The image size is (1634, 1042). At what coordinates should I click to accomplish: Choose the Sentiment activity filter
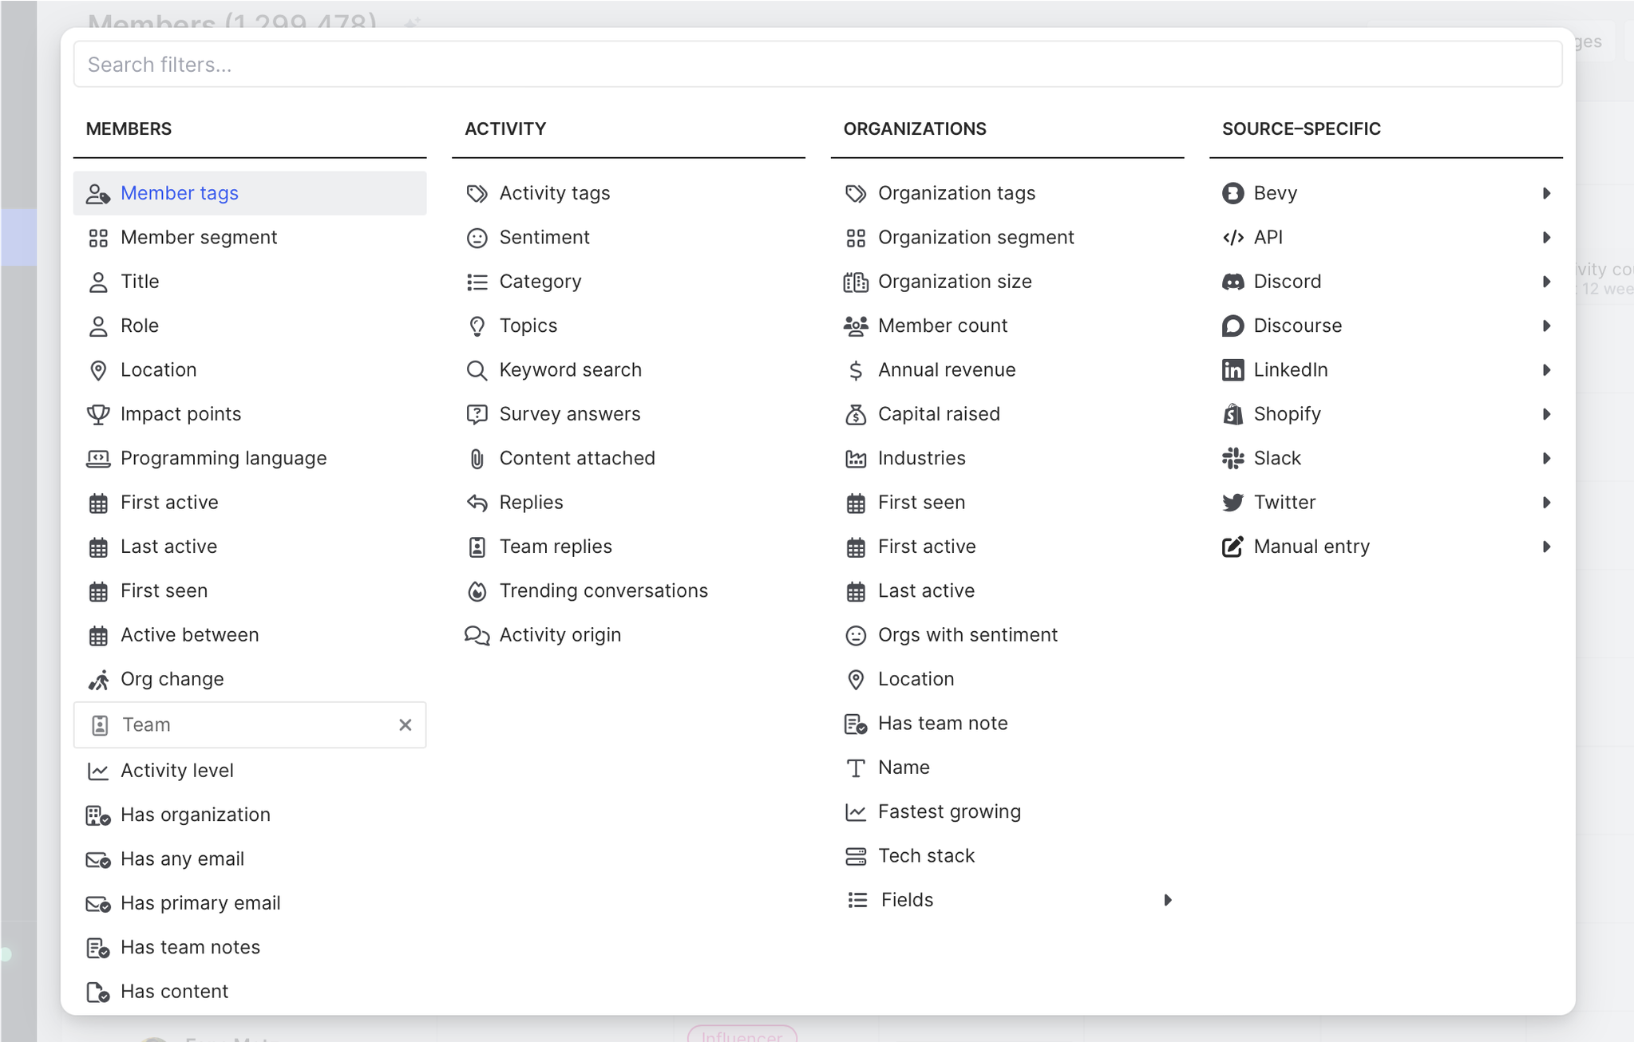[544, 238]
